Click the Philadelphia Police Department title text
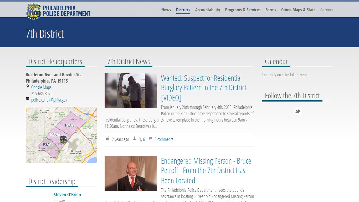359x202 pixels. [67, 11]
